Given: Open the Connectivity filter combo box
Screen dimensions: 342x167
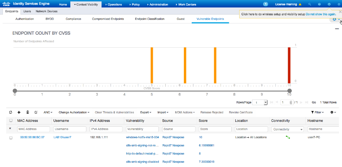Looking at the screenshot, I should pyautogui.click(x=287, y=129).
